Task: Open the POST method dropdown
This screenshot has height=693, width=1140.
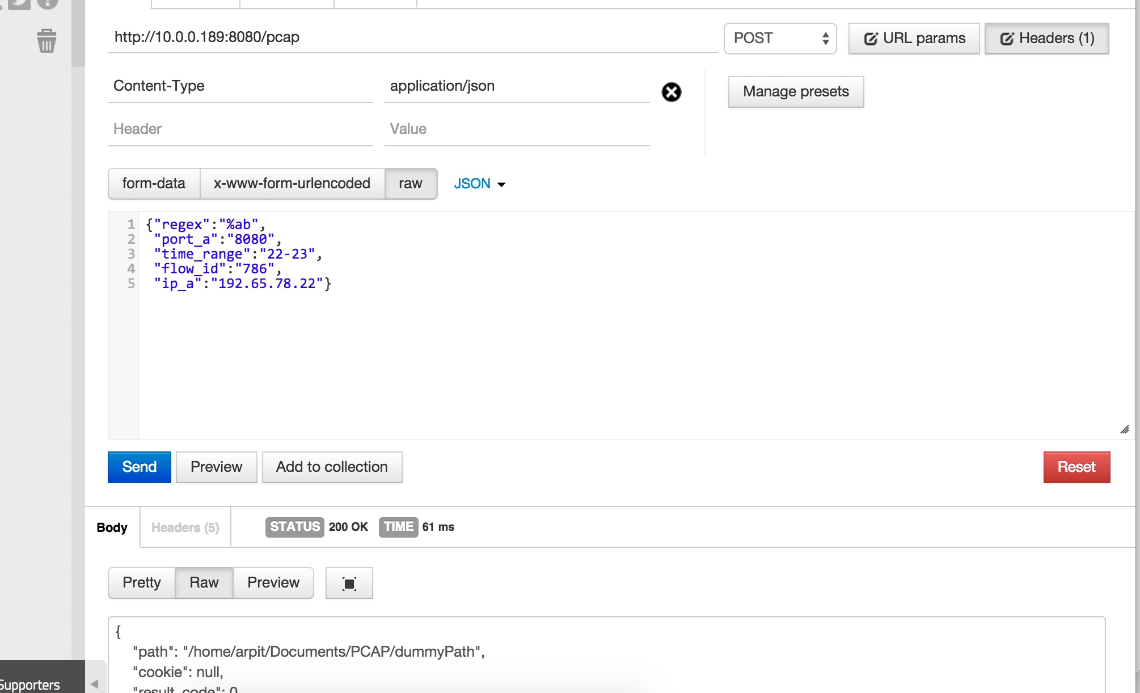Action: pos(780,39)
